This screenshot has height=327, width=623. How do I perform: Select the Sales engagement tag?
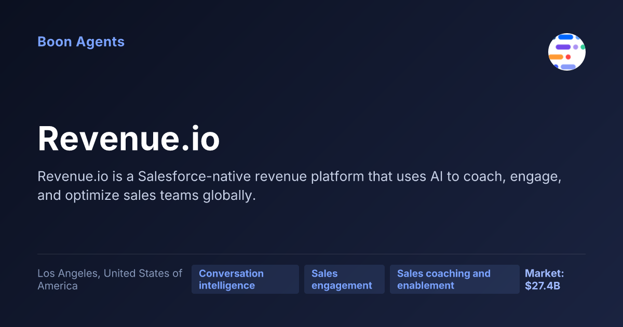click(344, 279)
